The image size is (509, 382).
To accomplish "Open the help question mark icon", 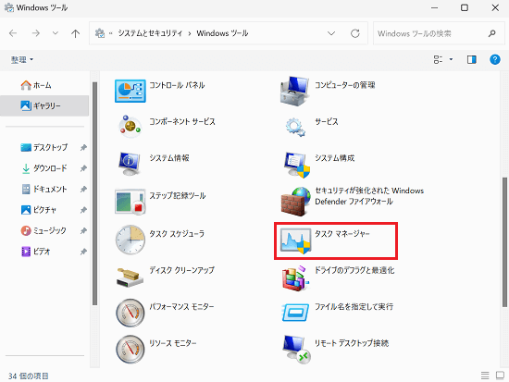I will (495, 59).
